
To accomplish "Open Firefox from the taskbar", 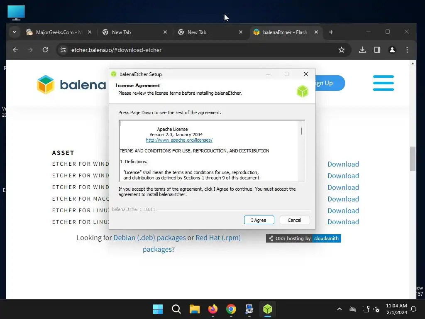I will click(x=213, y=309).
